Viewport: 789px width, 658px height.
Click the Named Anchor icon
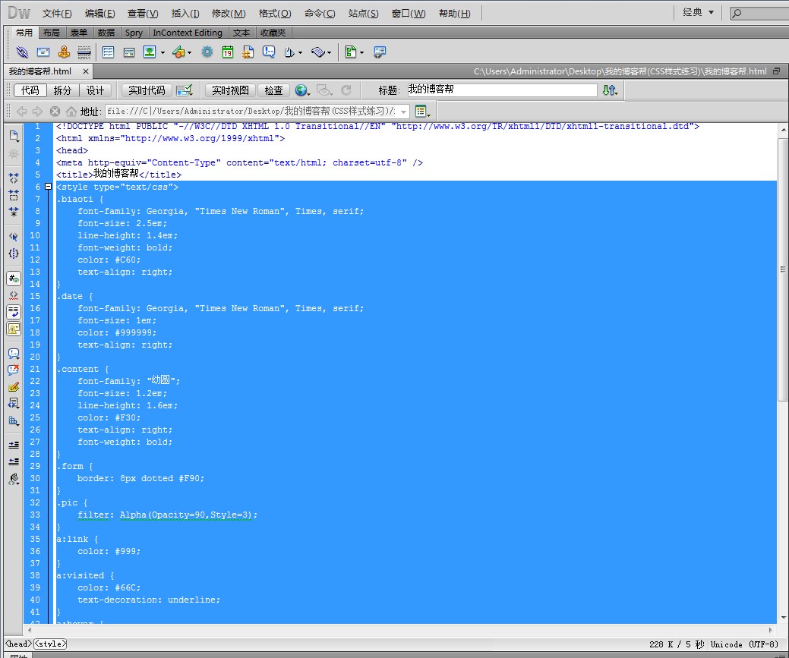point(64,52)
